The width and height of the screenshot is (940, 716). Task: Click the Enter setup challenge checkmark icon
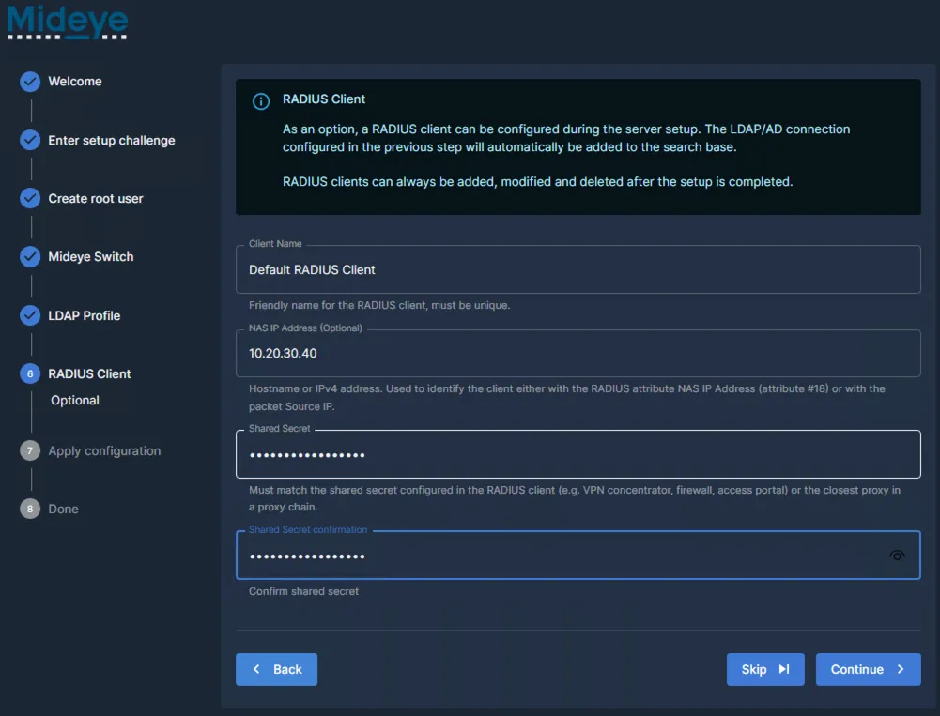tap(28, 141)
